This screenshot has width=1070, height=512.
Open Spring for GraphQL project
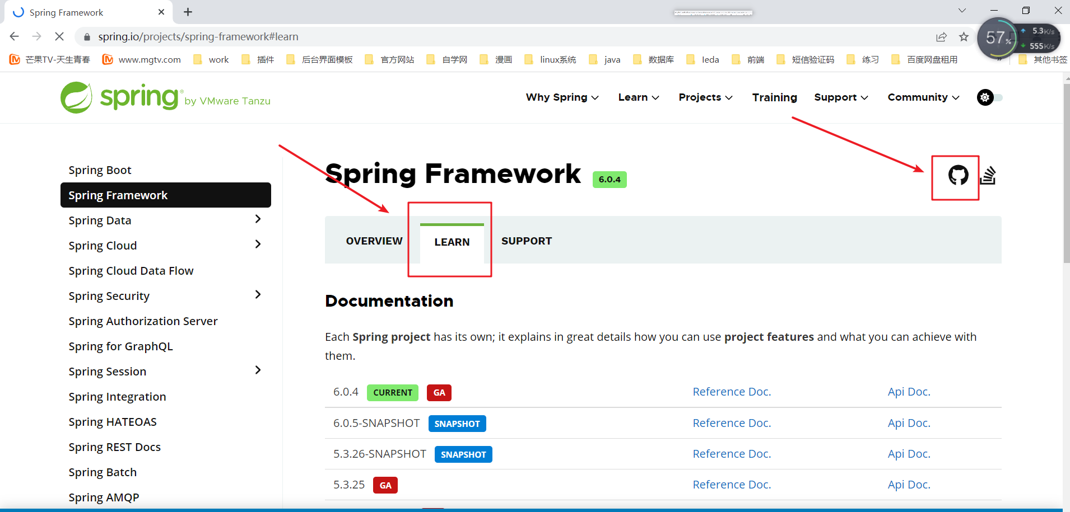(x=120, y=346)
